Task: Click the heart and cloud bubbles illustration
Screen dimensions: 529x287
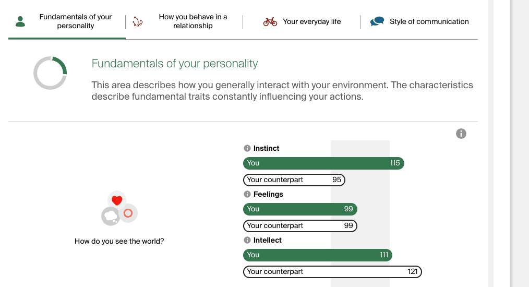Action: pyautogui.click(x=119, y=208)
